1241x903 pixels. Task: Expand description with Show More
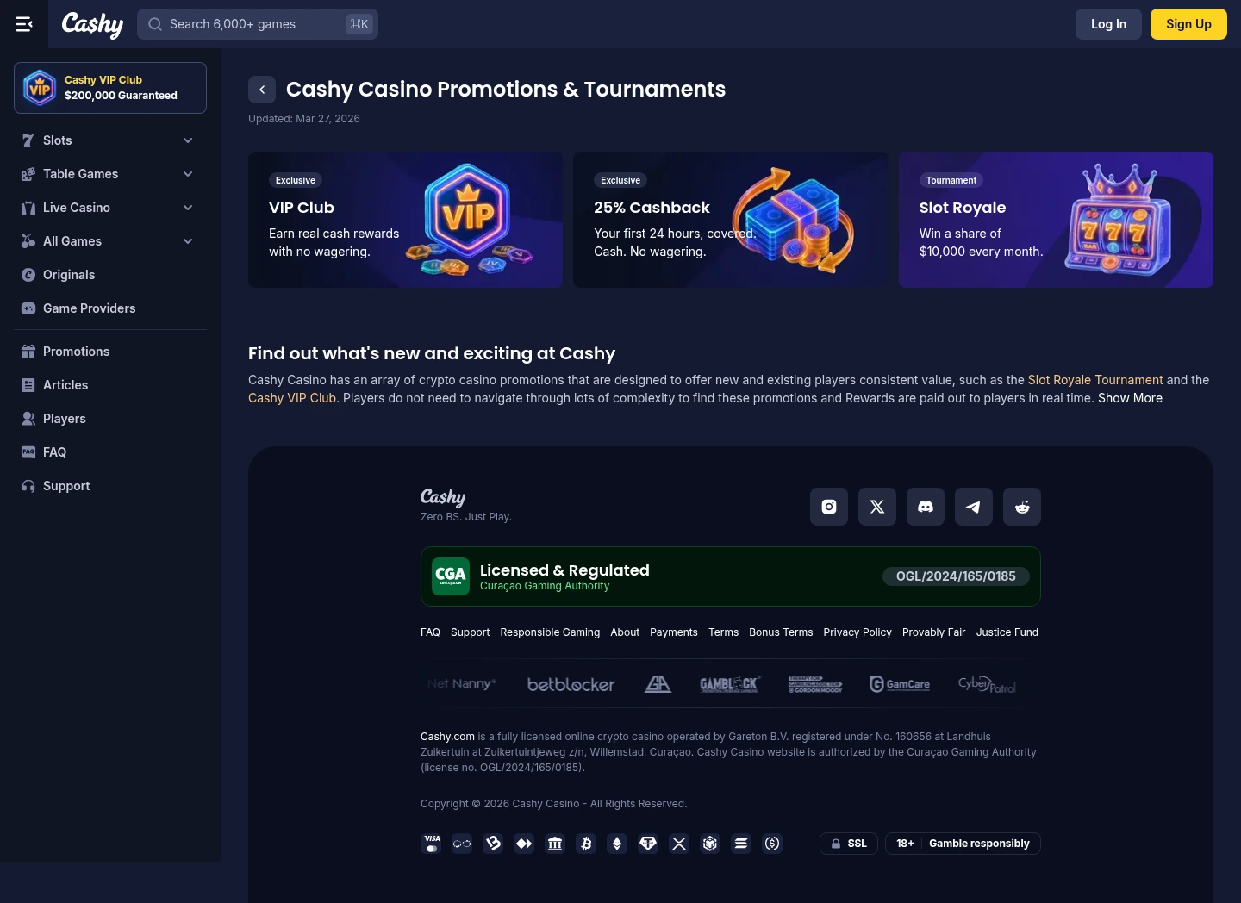pos(1130,398)
